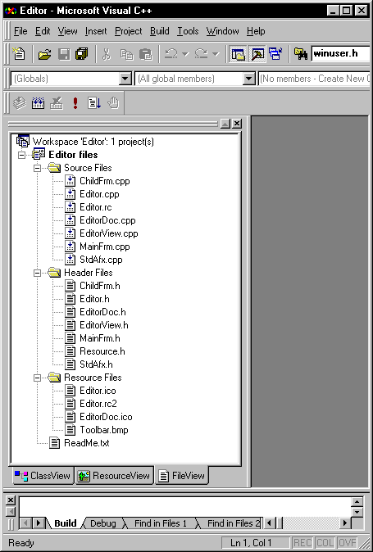Open the (All global members) dropdown
The height and width of the screenshot is (552, 373).
pyautogui.click(x=249, y=79)
